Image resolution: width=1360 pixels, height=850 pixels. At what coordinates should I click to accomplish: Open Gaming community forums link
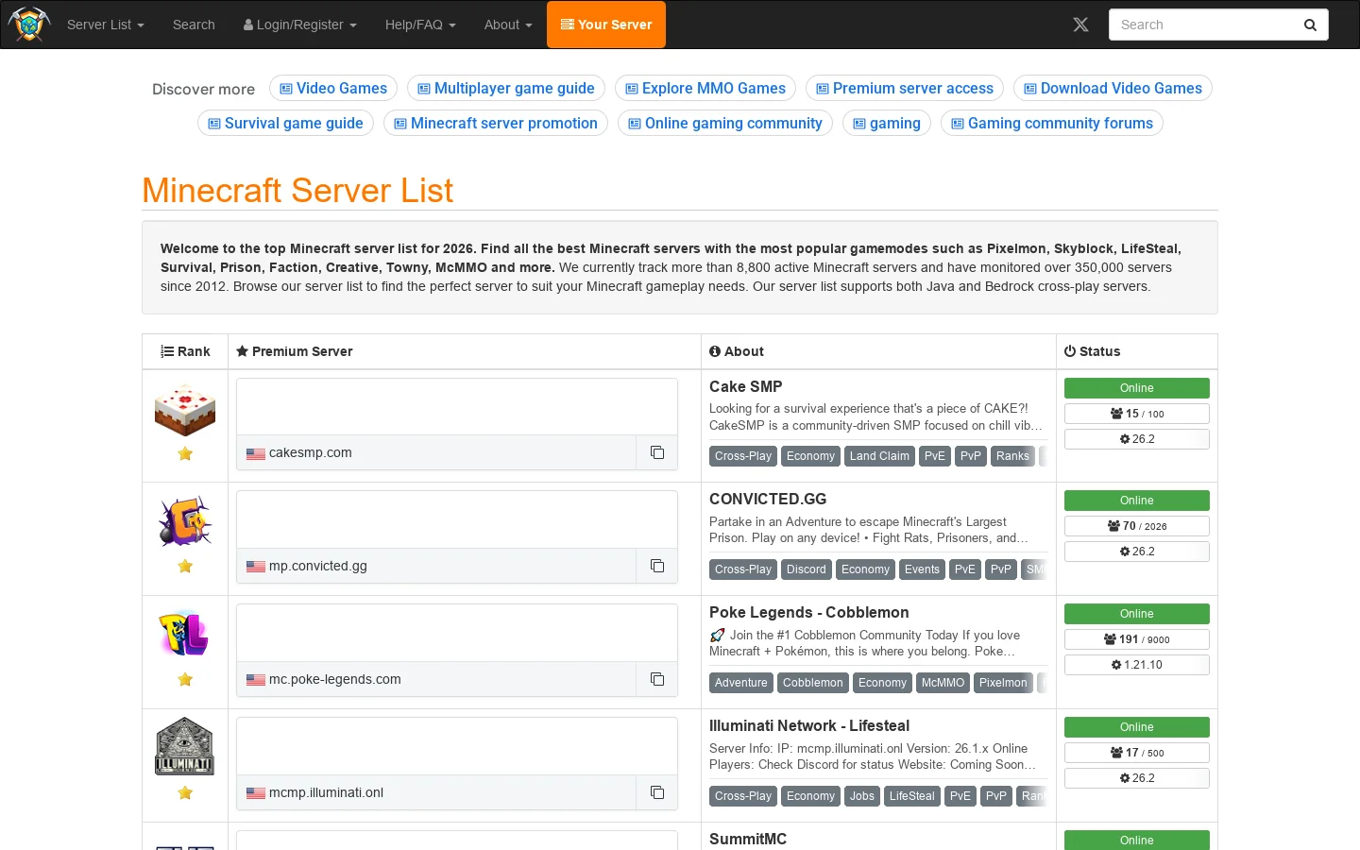[1052, 123]
